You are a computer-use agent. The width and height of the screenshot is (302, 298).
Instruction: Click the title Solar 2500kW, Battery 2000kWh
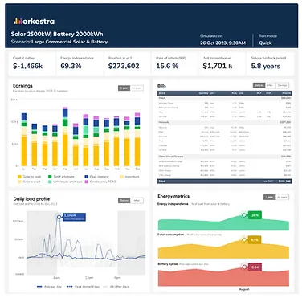(x=57, y=34)
